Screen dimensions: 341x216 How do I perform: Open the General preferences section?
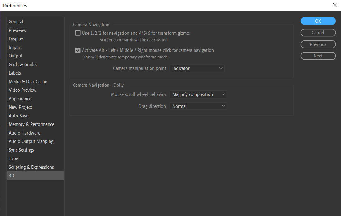(16, 21)
